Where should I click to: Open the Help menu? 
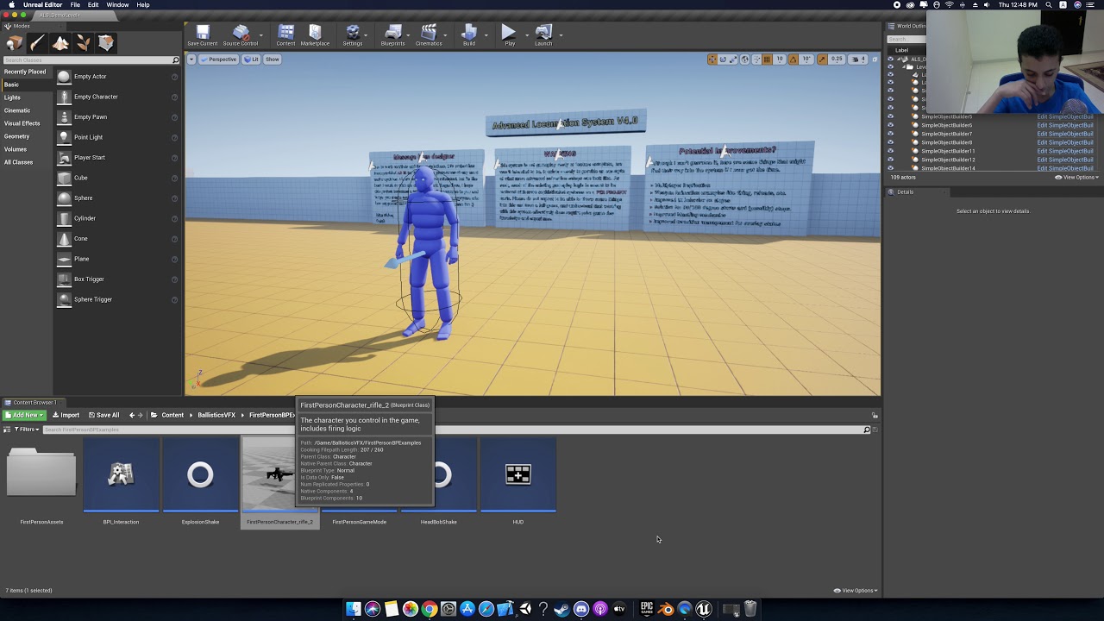coord(143,5)
